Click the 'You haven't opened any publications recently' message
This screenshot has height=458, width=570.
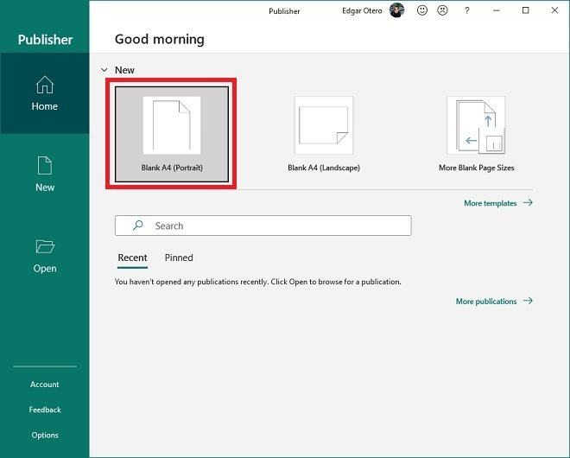(258, 282)
